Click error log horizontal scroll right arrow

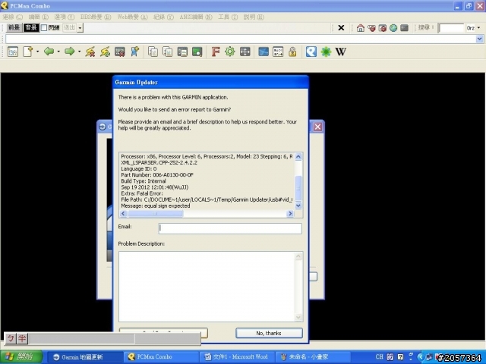290,214
